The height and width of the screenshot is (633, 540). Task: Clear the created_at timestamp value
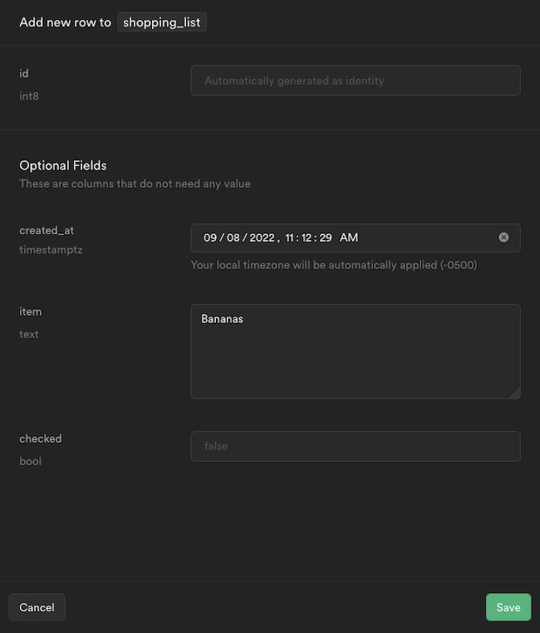coord(503,238)
